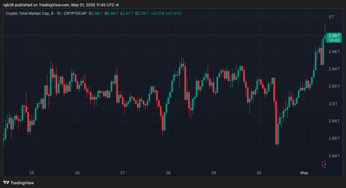
Task: Click the May label on time axis
Action: [x=304, y=173]
